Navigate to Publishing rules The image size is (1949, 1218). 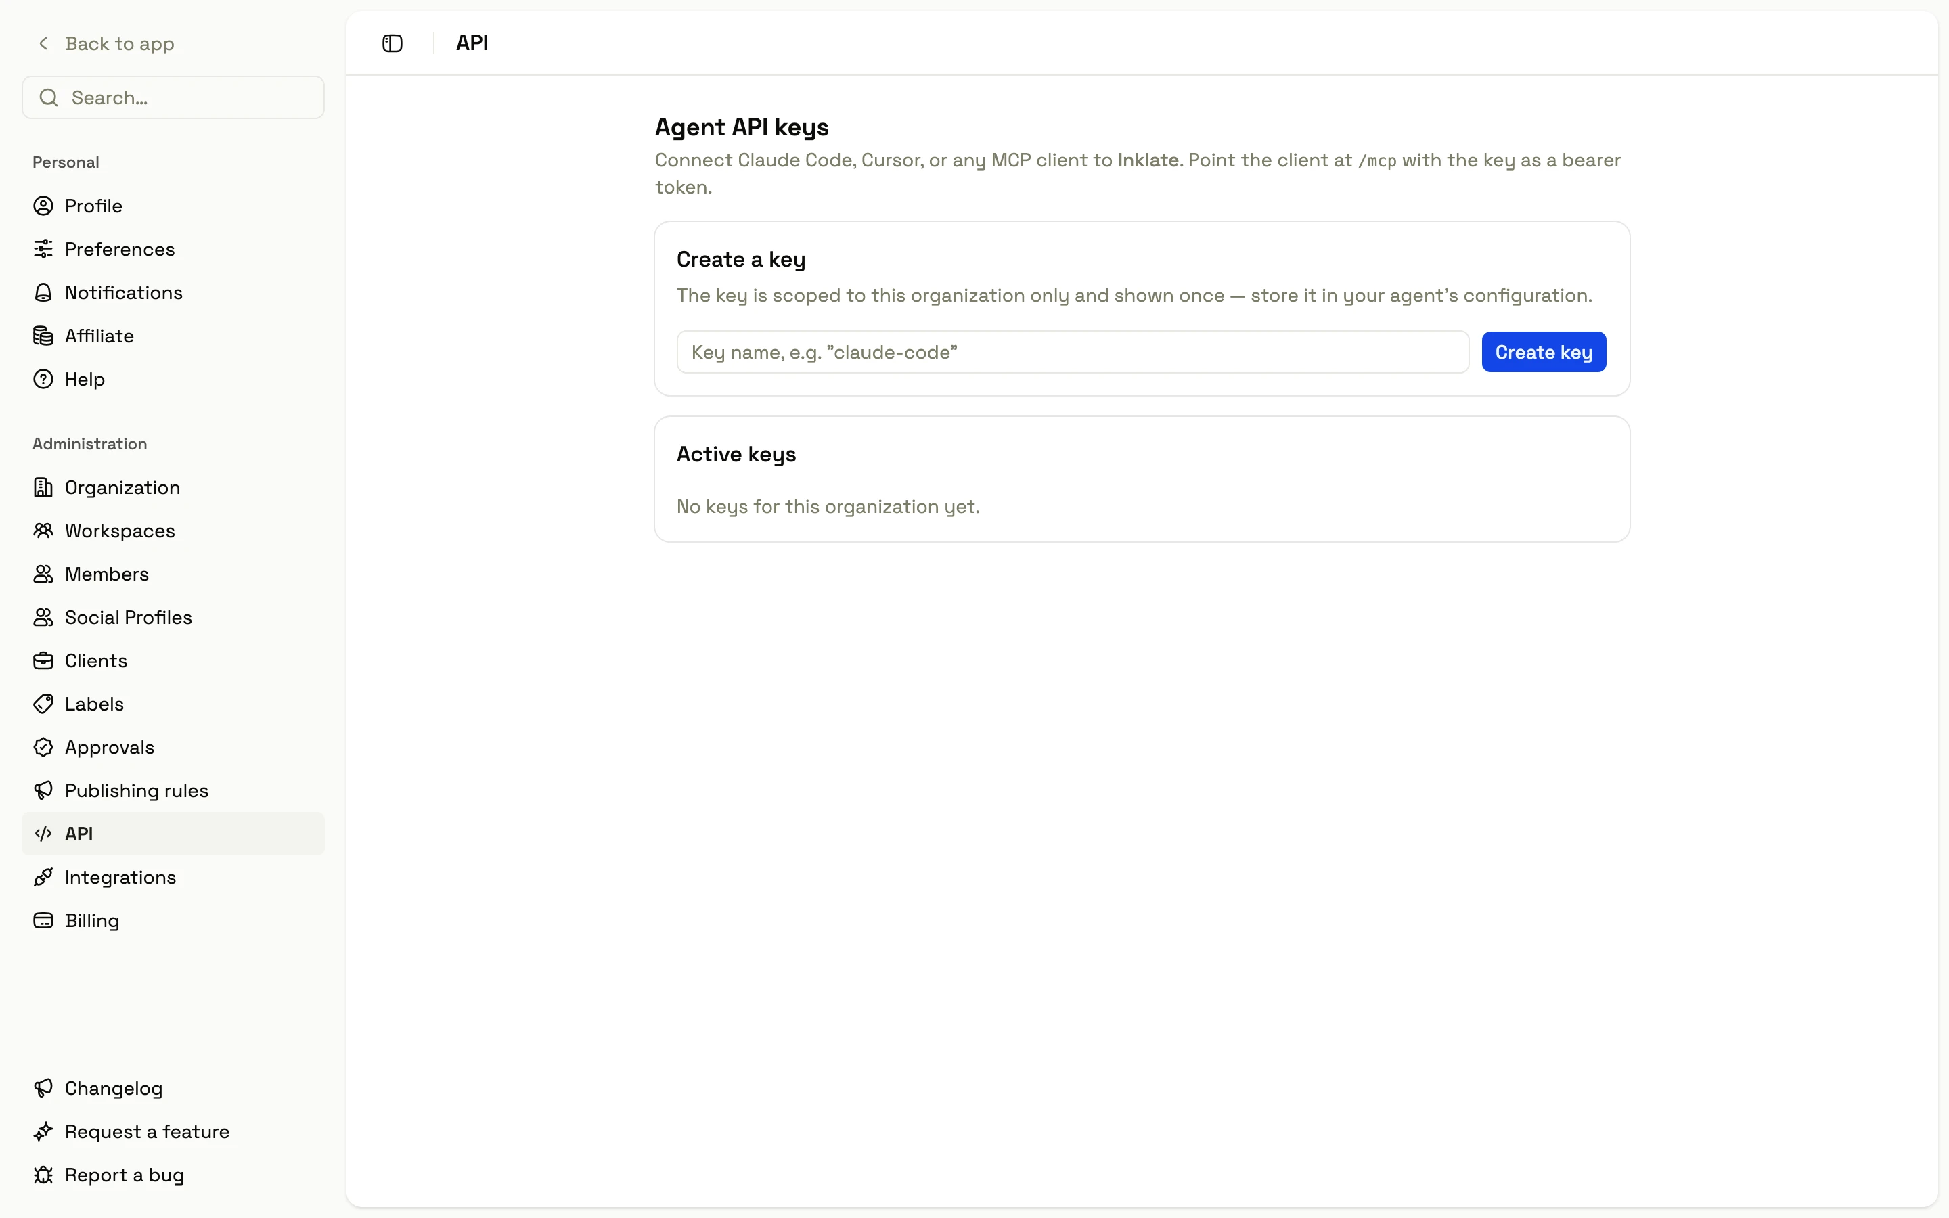tap(173, 791)
